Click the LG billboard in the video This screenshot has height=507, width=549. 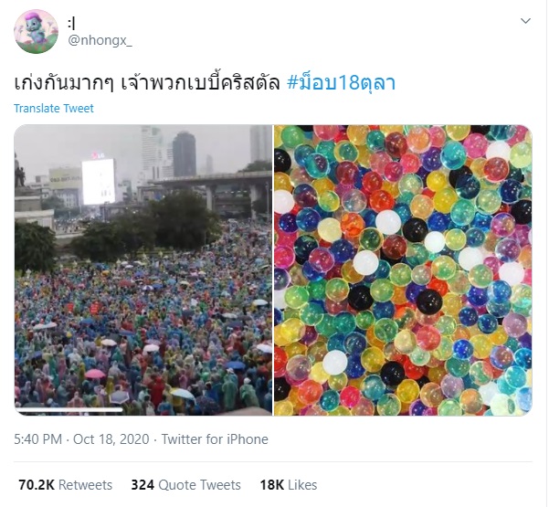pos(99,181)
